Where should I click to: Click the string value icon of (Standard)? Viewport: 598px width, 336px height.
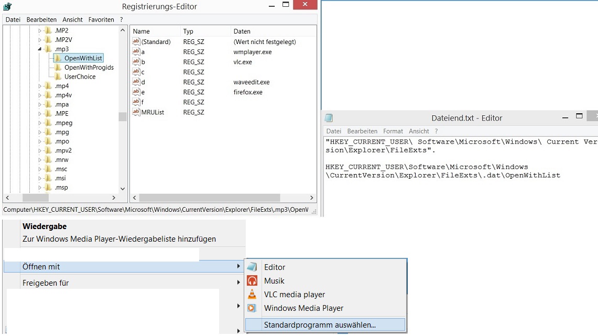click(x=136, y=41)
